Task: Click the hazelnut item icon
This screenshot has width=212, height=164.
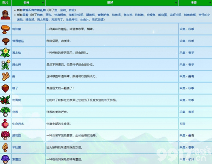Action: click(5, 88)
